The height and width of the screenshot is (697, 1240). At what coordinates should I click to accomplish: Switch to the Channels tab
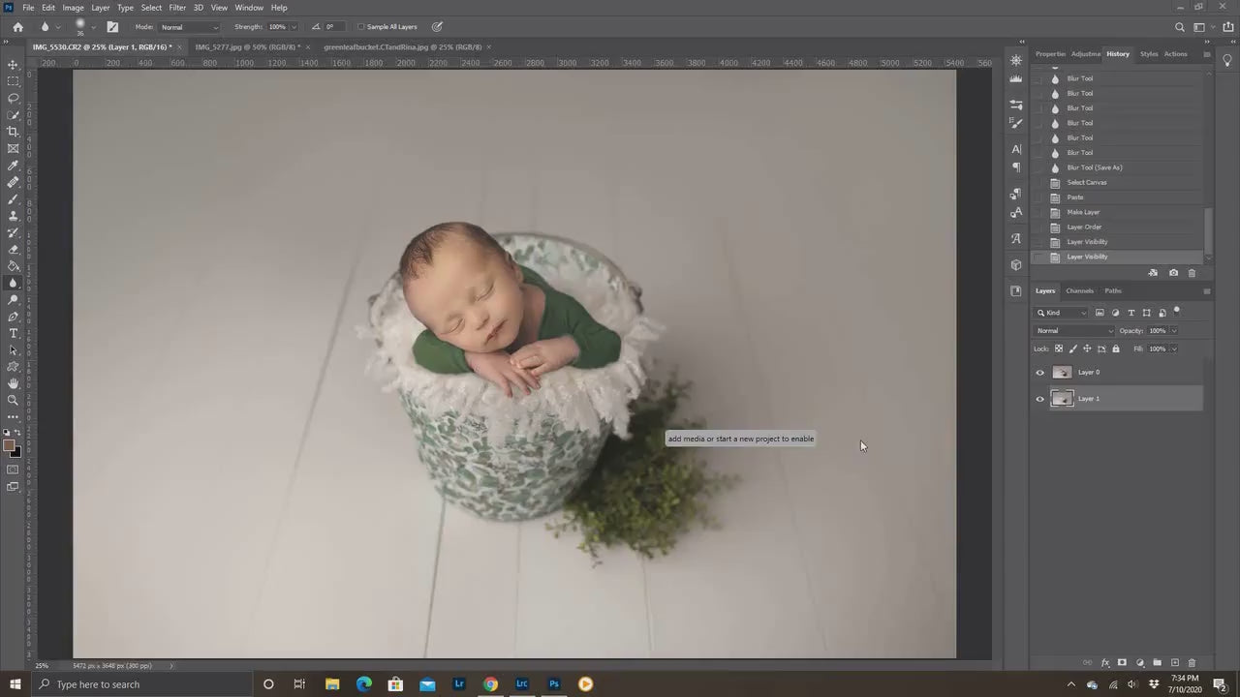[1079, 290]
